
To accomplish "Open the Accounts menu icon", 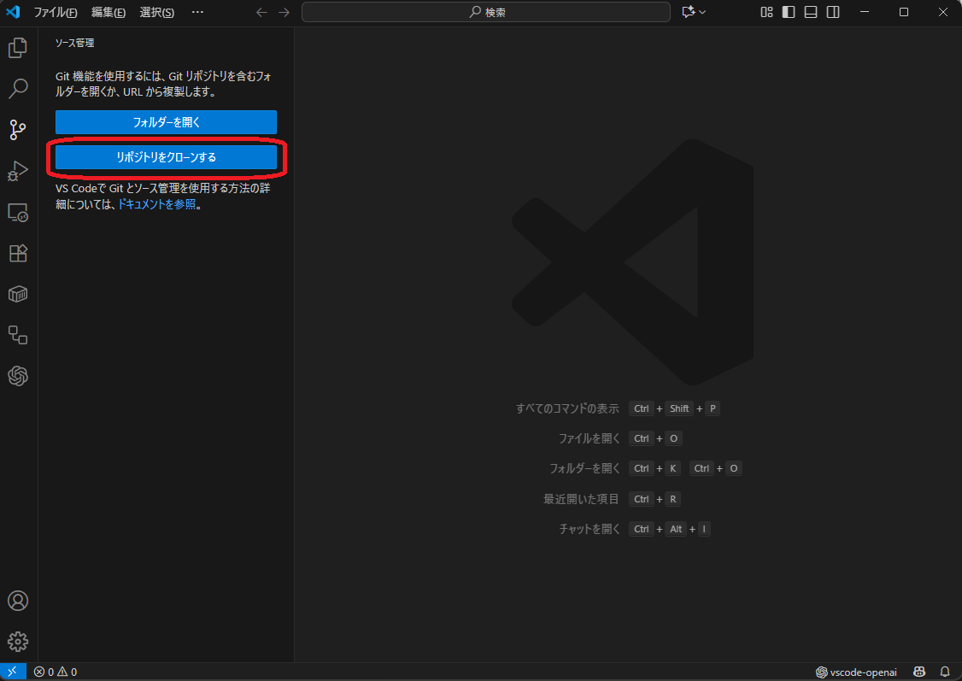I will pos(18,601).
